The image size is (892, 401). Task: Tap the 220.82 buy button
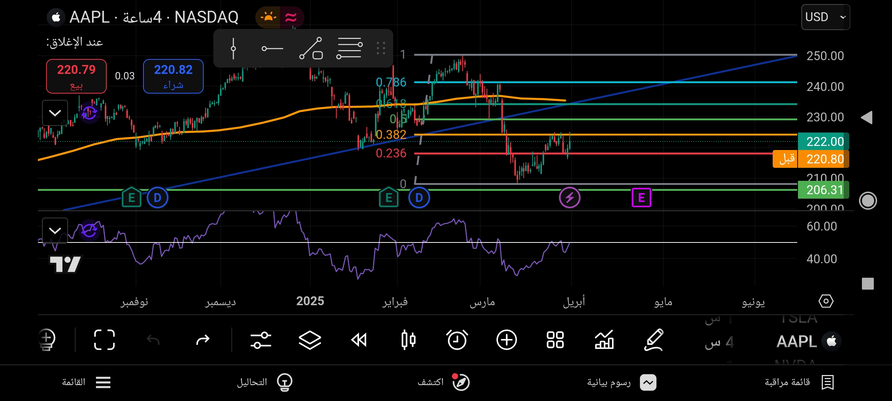[x=173, y=76]
